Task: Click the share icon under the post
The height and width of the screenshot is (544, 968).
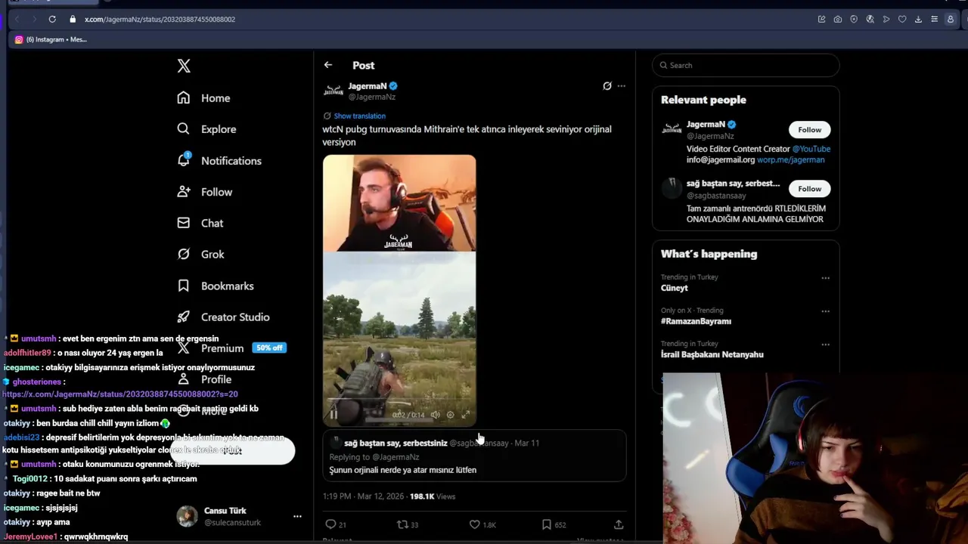Action: [619, 524]
